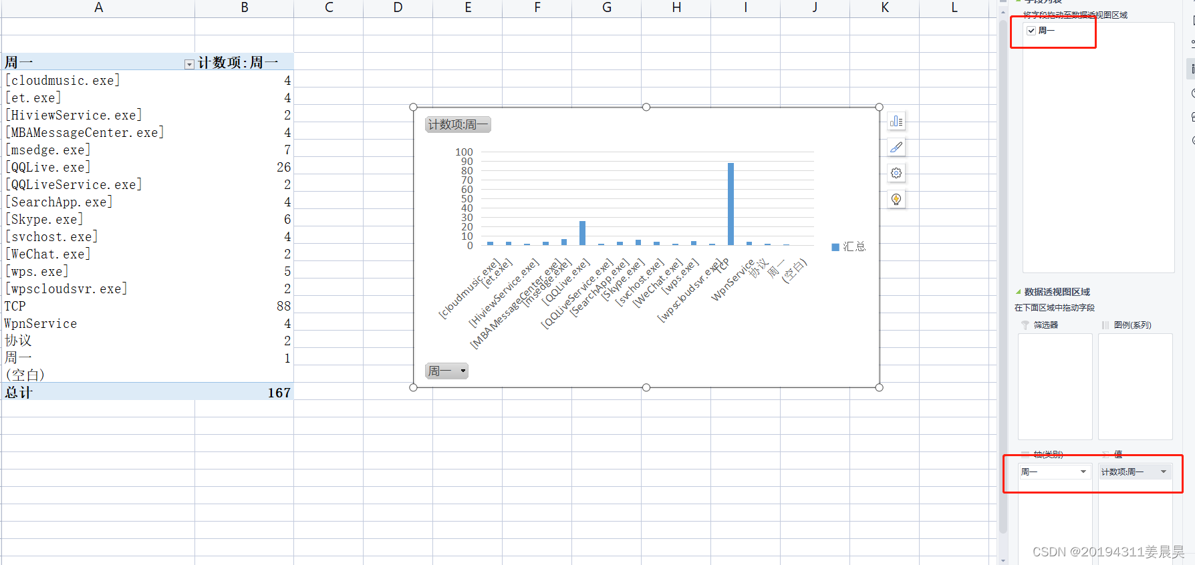Select column E header
The image size is (1195, 565).
click(x=467, y=7)
